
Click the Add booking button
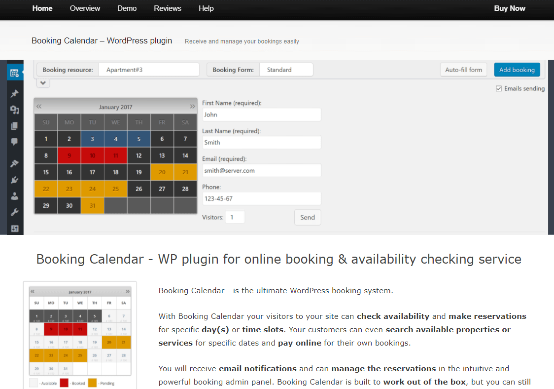pyautogui.click(x=517, y=70)
